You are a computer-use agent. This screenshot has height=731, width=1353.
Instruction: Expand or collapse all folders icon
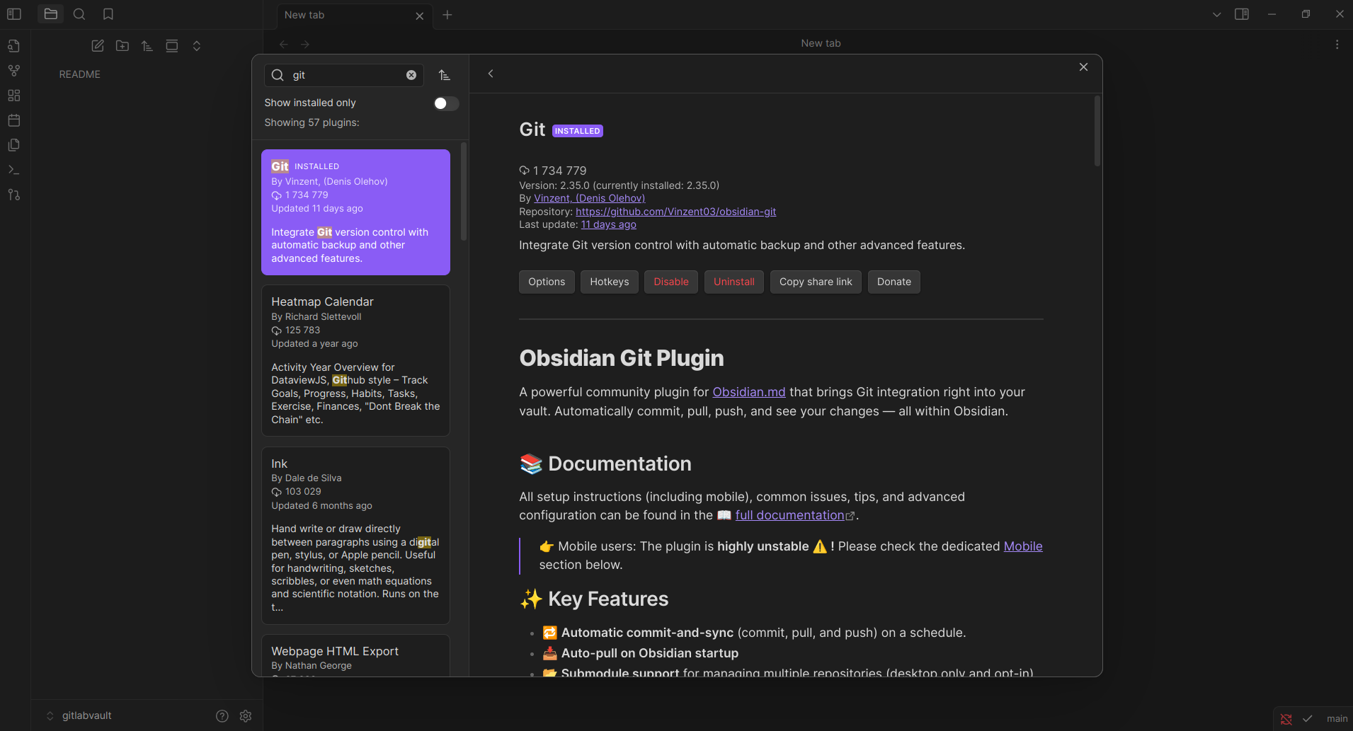197,46
